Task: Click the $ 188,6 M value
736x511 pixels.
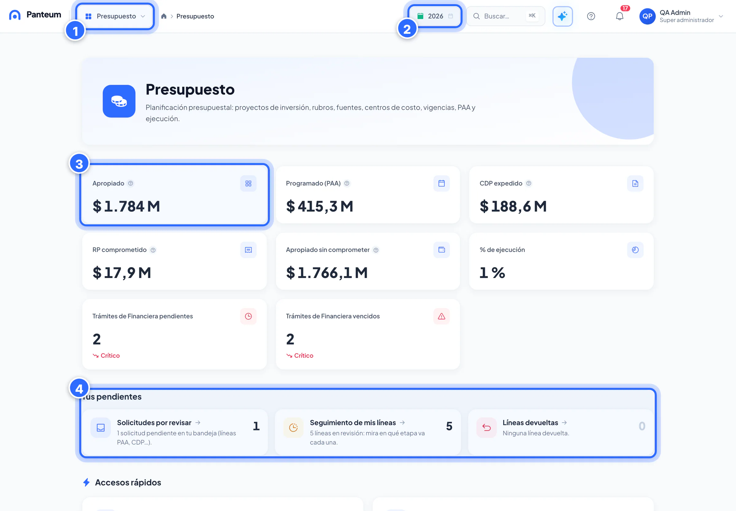Action: click(513, 207)
